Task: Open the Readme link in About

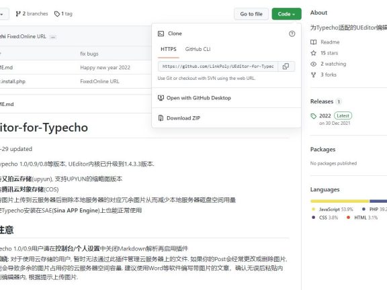Action: tap(330, 42)
